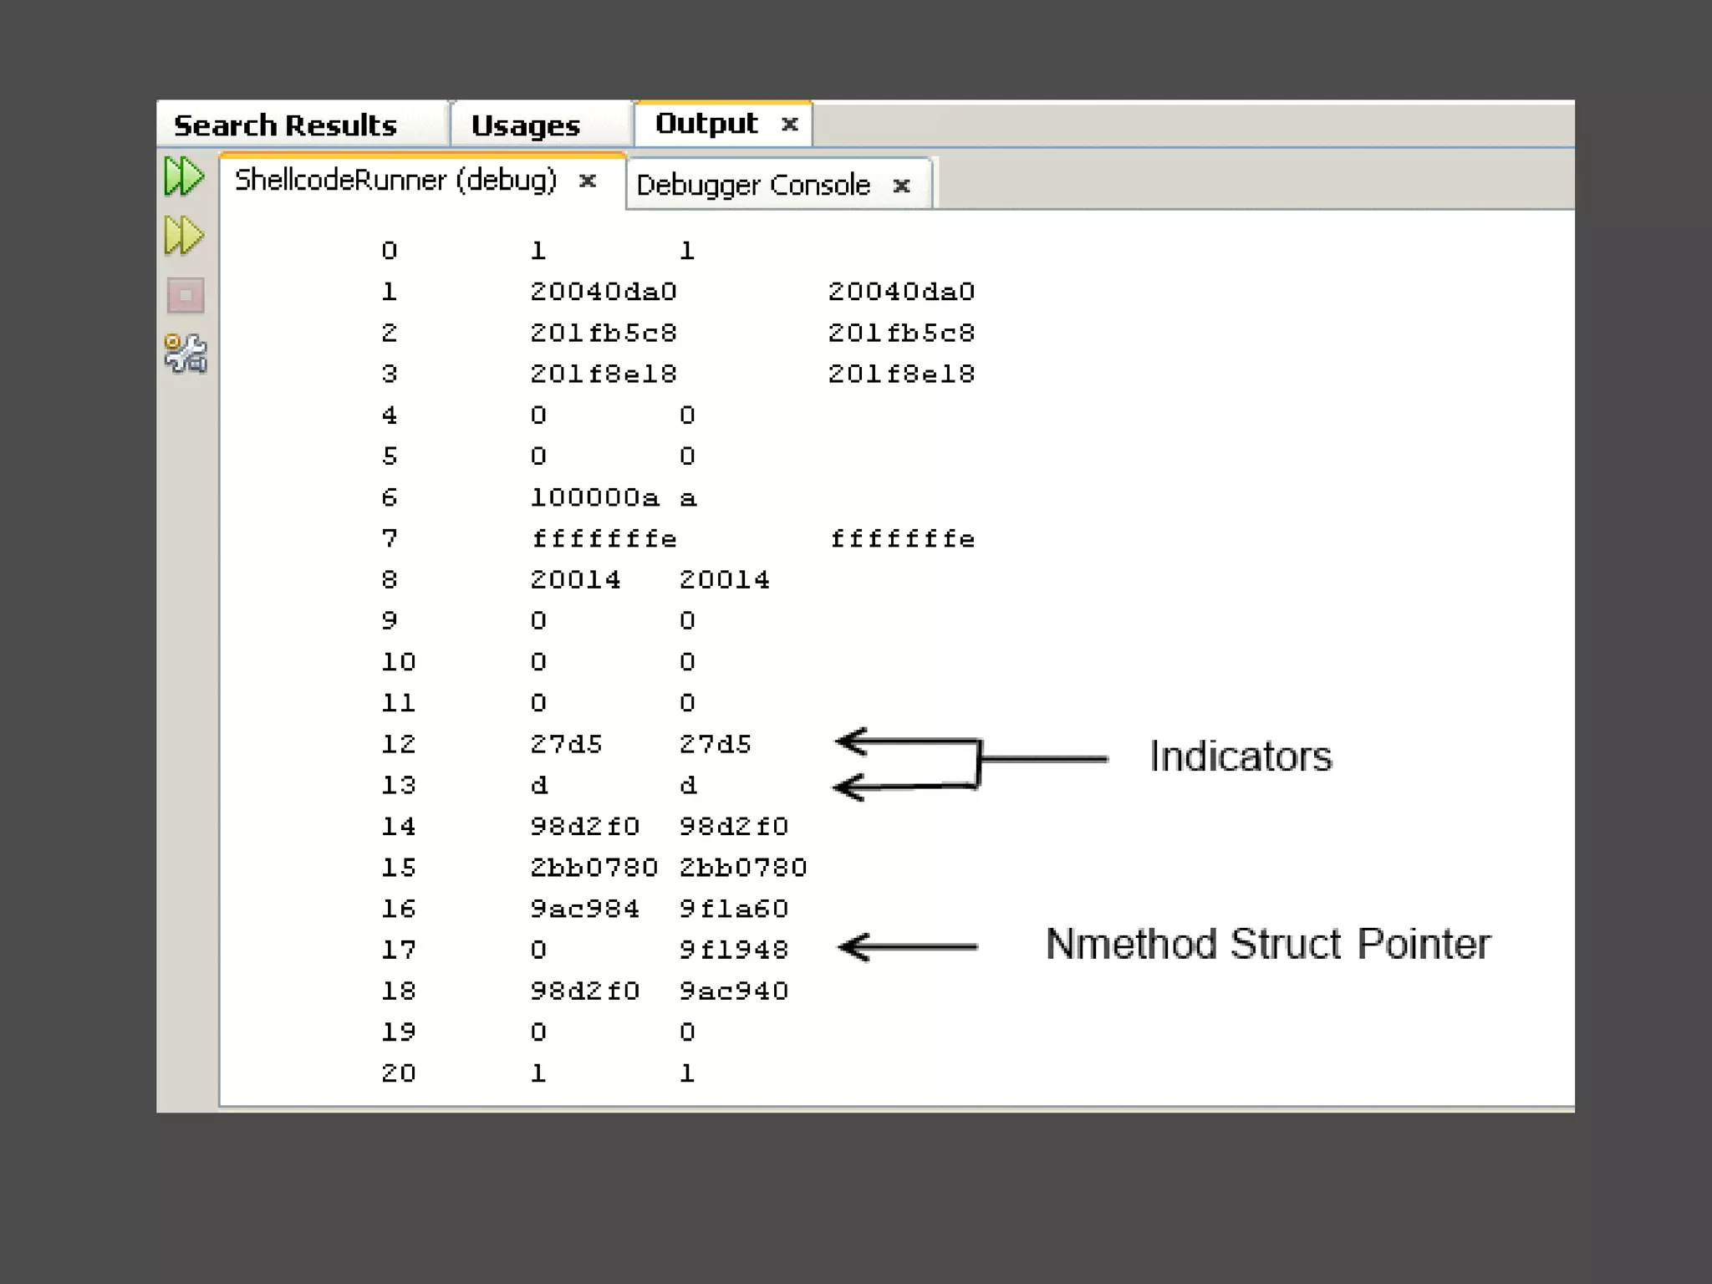Click first 98d2f0 value in row 14
1712x1284 pixels.
(584, 826)
